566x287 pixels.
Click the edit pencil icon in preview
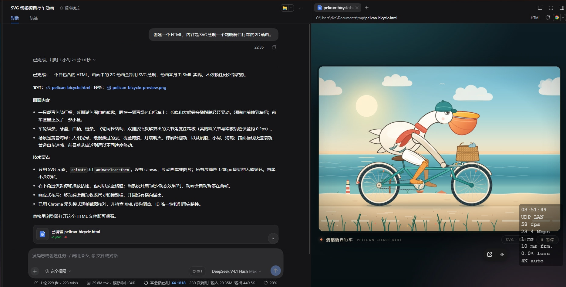tap(489, 255)
